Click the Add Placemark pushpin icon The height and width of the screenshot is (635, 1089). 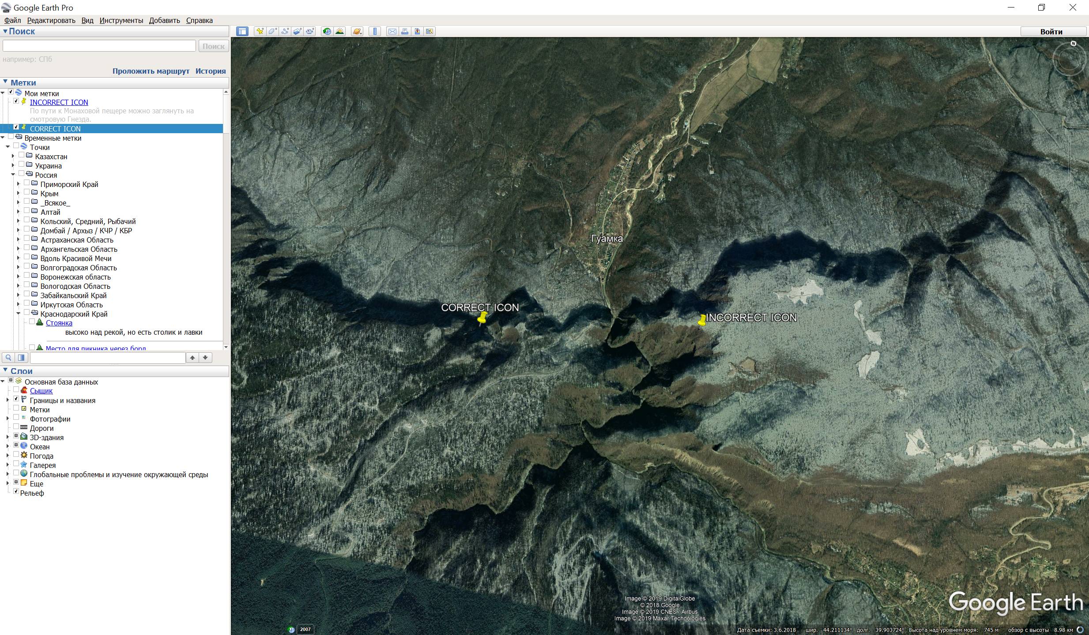tap(260, 31)
